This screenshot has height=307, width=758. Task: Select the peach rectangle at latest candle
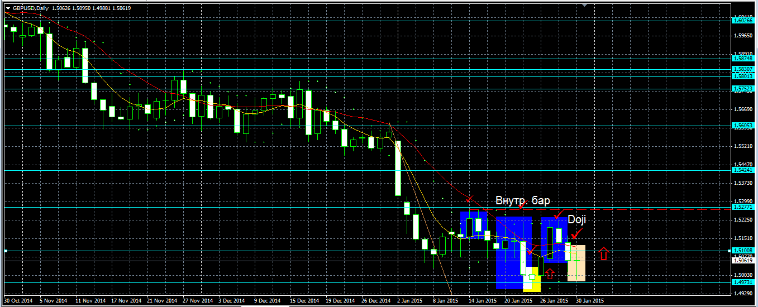point(576,263)
